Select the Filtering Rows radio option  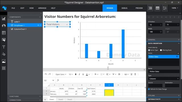point(161,50)
